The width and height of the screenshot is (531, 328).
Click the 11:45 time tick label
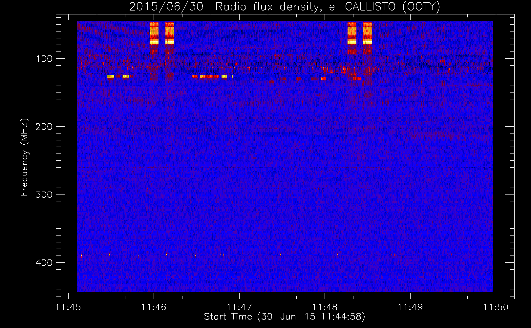68,307
